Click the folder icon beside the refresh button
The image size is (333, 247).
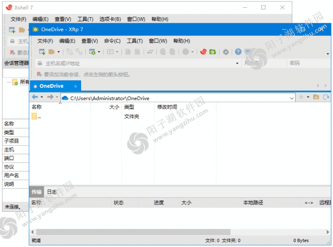click(x=316, y=97)
